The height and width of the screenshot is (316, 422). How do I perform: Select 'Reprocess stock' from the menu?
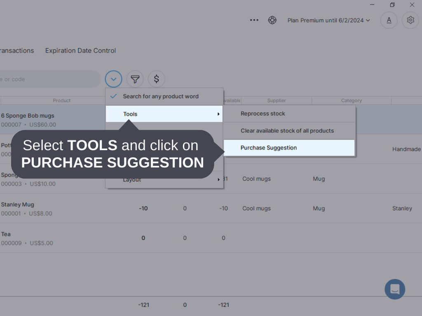(263, 114)
